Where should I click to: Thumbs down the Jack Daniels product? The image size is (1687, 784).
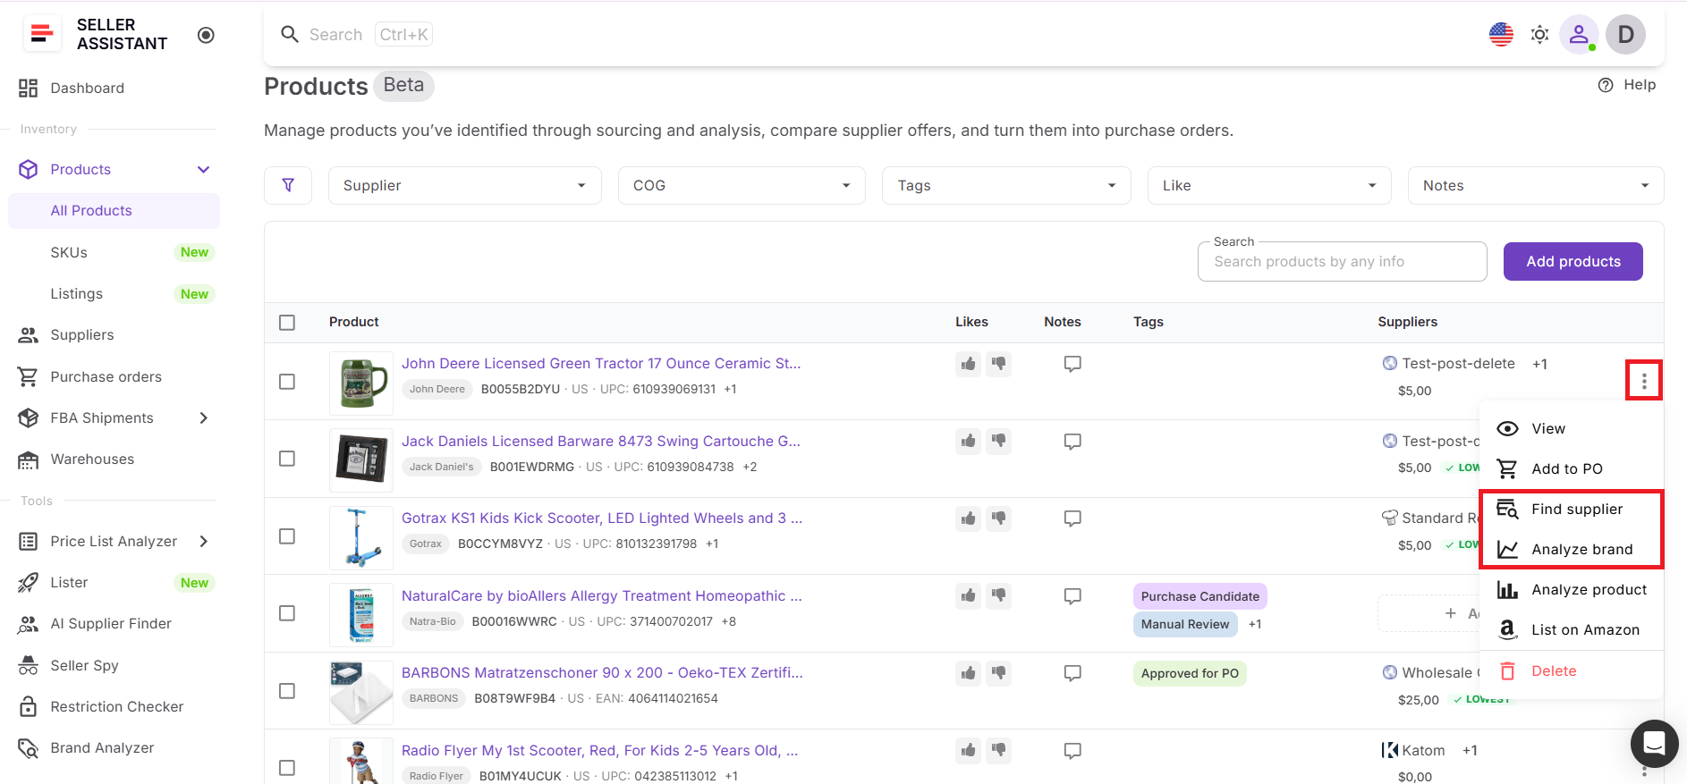click(x=998, y=441)
